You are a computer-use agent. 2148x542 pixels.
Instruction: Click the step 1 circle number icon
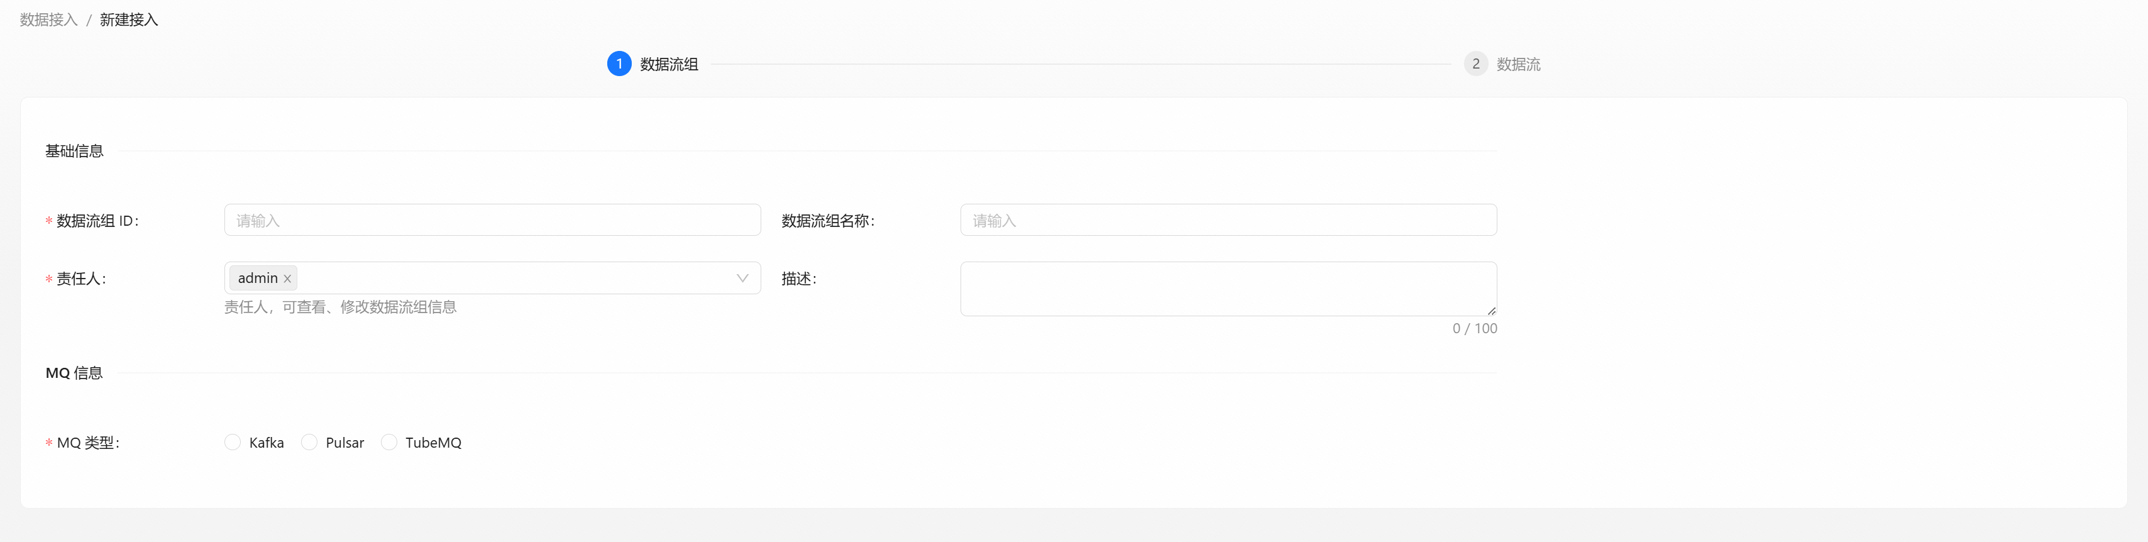click(619, 64)
